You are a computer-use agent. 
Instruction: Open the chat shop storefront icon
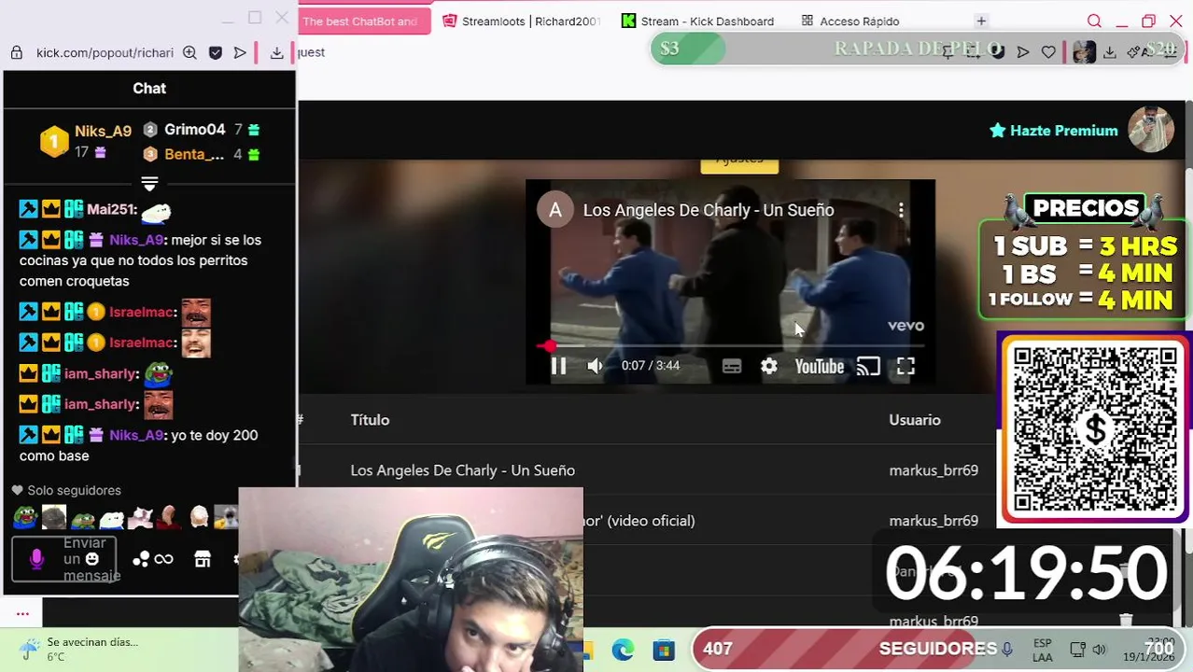pyautogui.click(x=203, y=559)
